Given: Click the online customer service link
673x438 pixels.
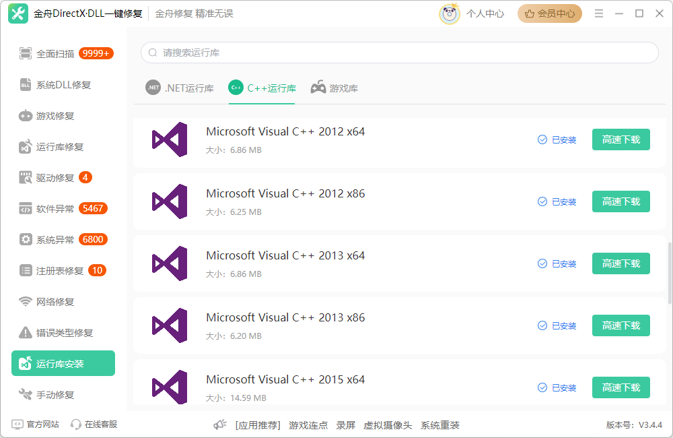Looking at the screenshot, I should point(94,425).
